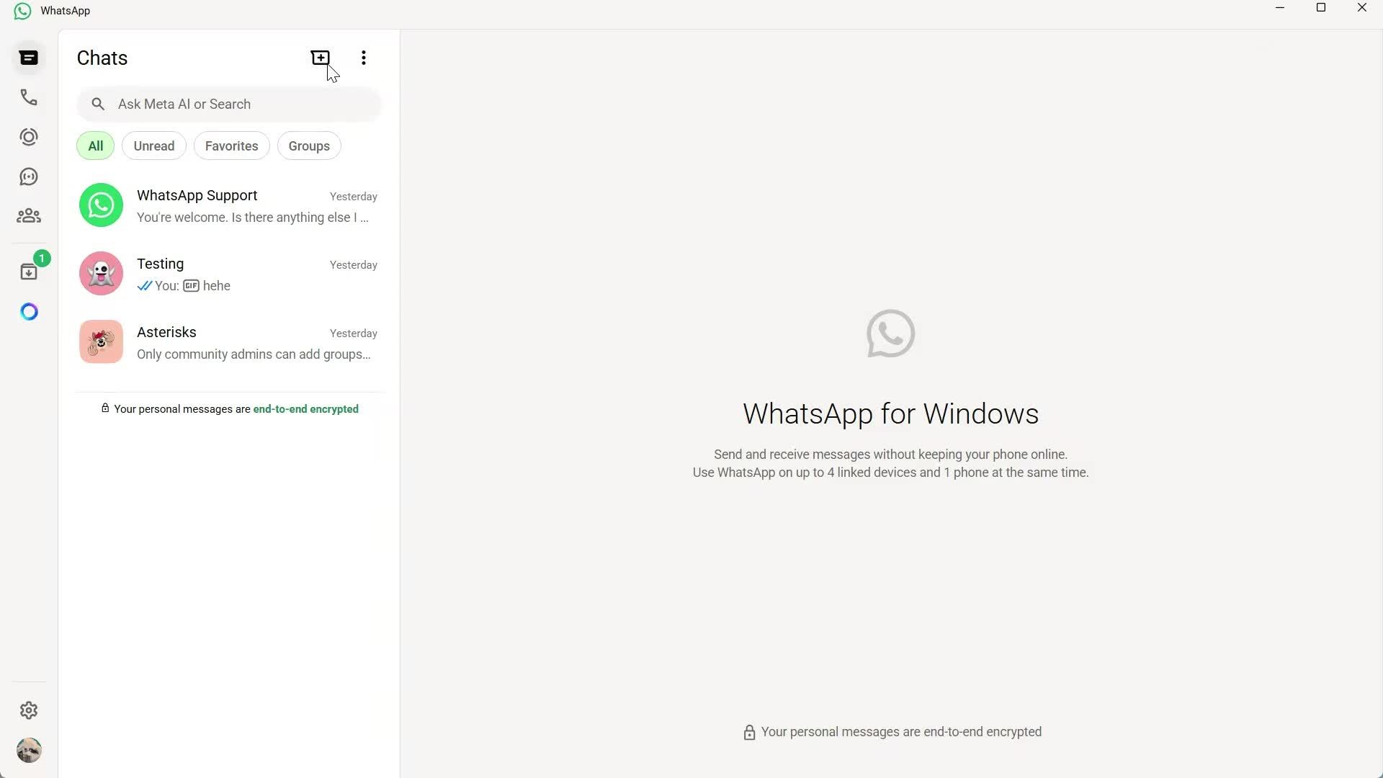View Status updates
1383x778 pixels.
pyautogui.click(x=28, y=137)
